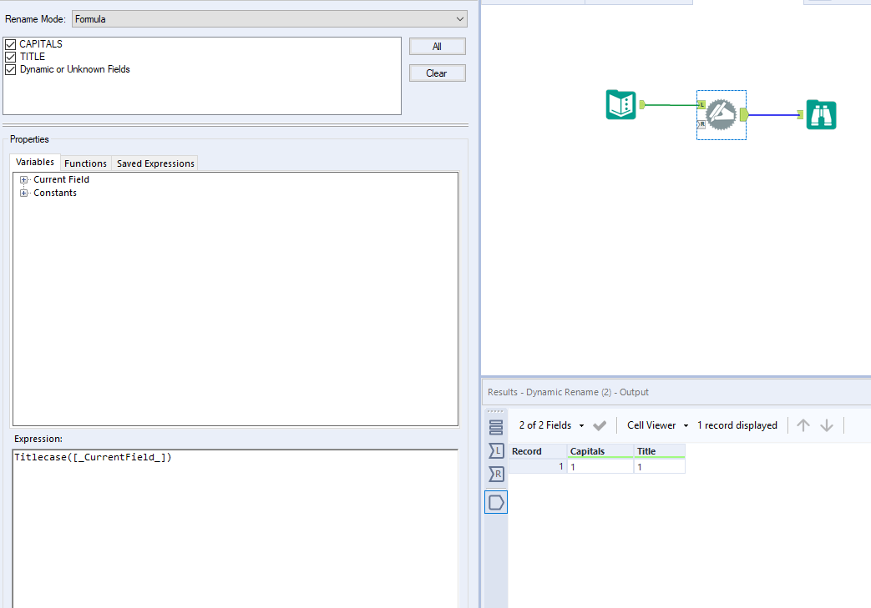Screen dimensions: 871x608
Task: Click the field selection checkmark icon
Action: (x=599, y=425)
